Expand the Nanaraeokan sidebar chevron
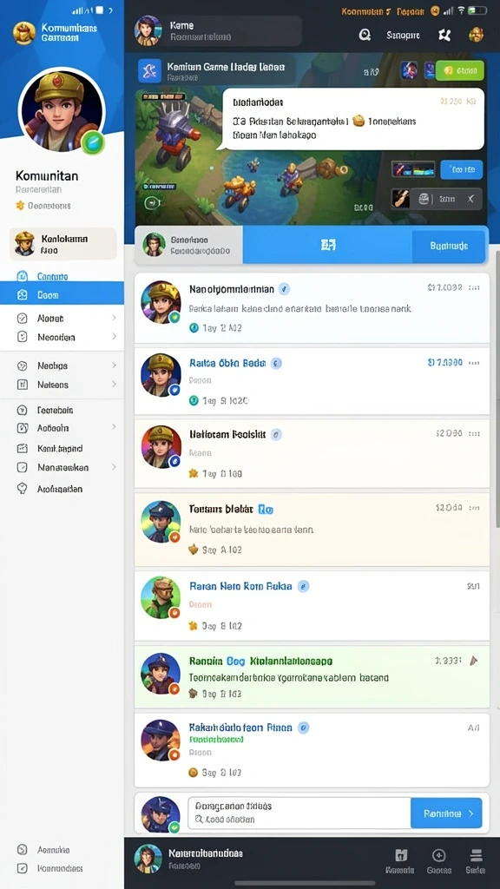Screen dimensions: 500x889 [x=114, y=467]
